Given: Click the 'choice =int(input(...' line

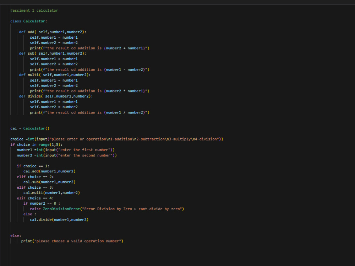Looking at the screenshot, I should pos(117,139).
